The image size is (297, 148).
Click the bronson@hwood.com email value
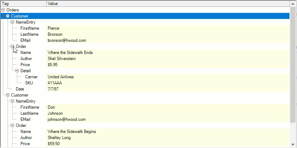[x=67, y=40]
